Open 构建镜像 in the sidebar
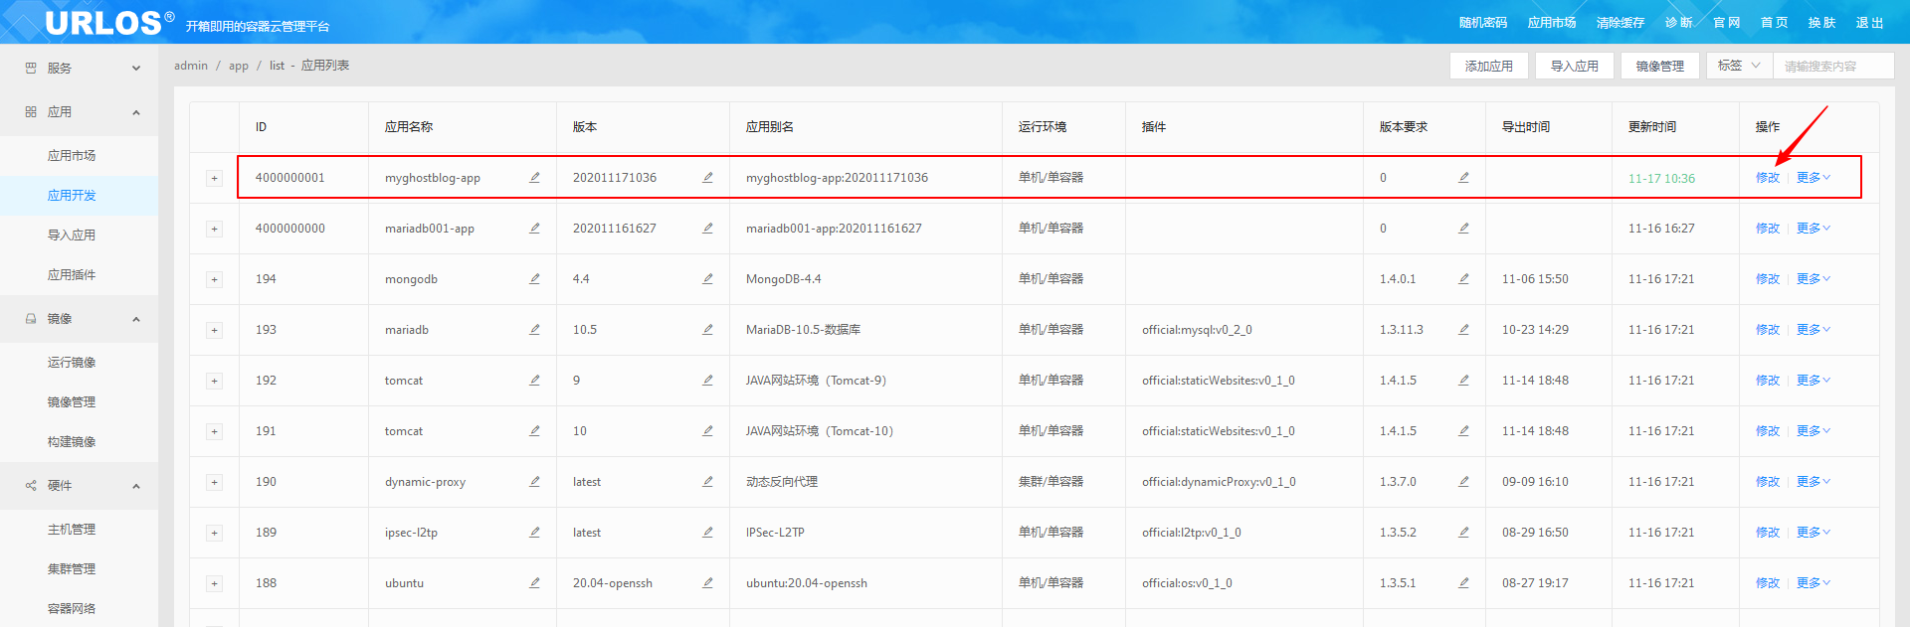 click(x=72, y=442)
